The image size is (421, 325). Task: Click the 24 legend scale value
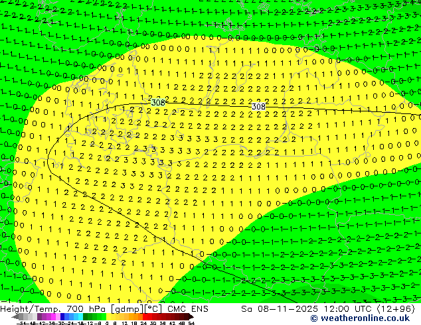pos(143,323)
